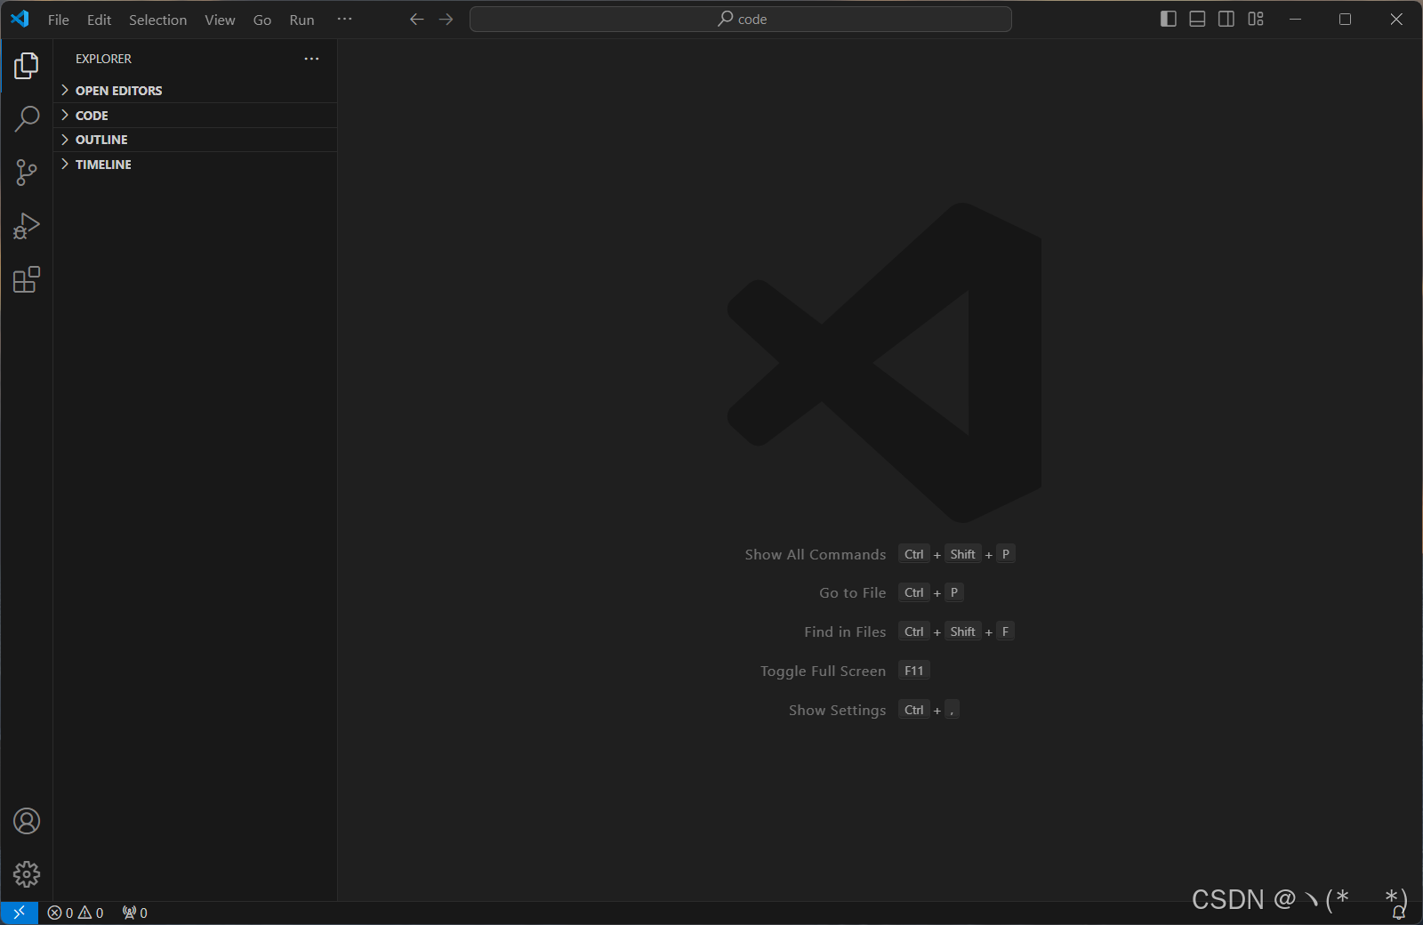Viewport: 1423px width, 925px height.
Task: Show errors and warnings in status bar
Action: (76, 913)
